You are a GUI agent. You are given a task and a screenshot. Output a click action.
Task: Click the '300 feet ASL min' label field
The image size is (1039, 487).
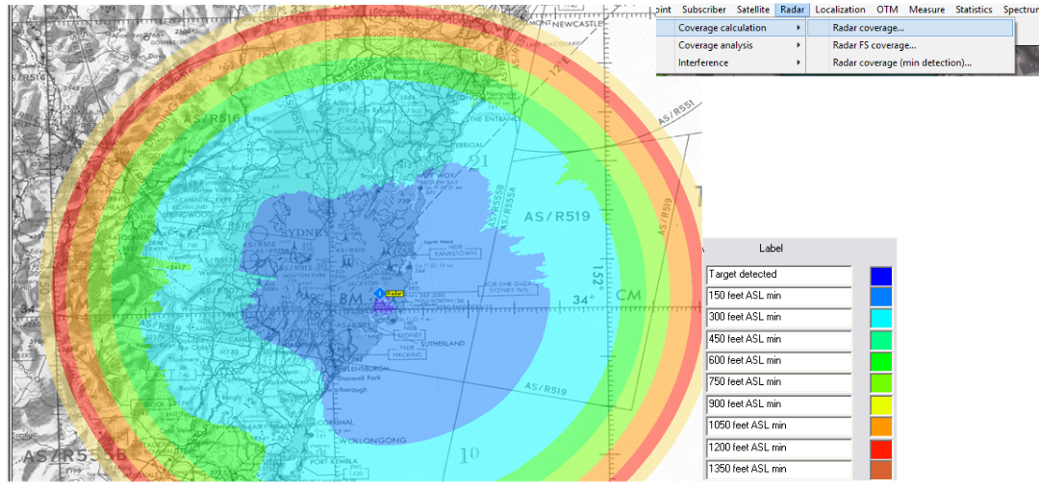pos(778,318)
